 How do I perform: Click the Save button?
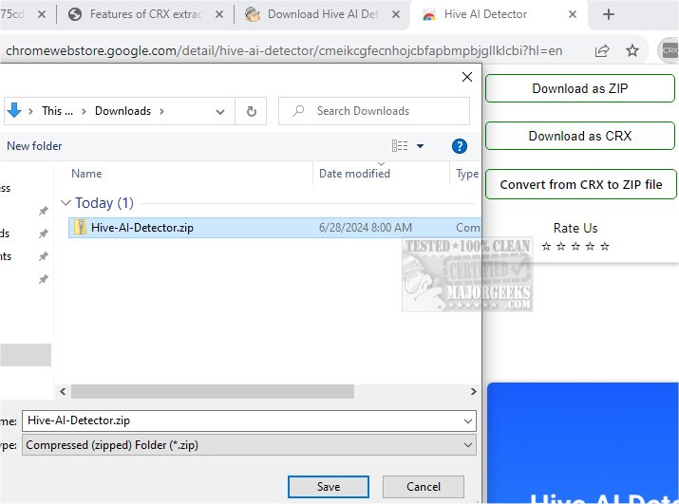click(329, 487)
